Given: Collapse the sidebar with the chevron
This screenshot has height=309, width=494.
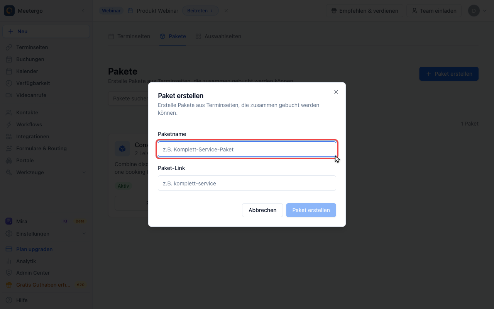Looking at the screenshot, I should pyautogui.click(x=83, y=11).
